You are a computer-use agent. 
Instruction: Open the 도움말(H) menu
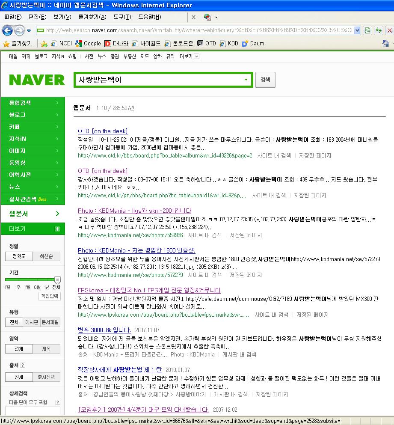[150, 17]
